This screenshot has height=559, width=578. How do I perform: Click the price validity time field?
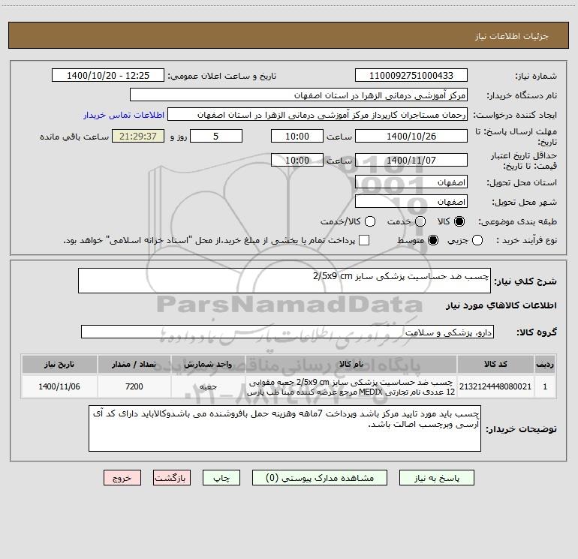pos(297,161)
